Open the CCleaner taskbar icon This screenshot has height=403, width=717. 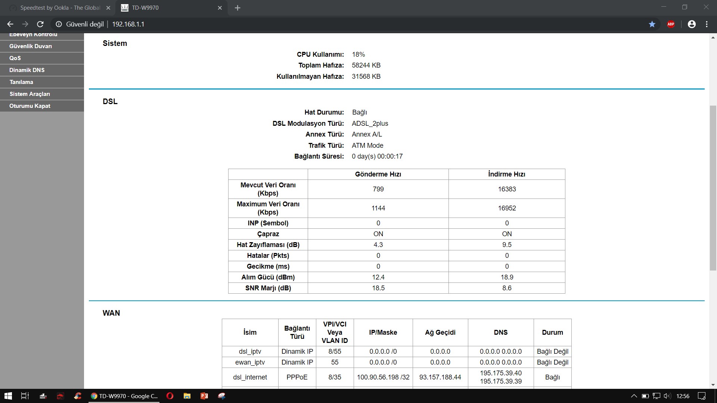[77, 396]
